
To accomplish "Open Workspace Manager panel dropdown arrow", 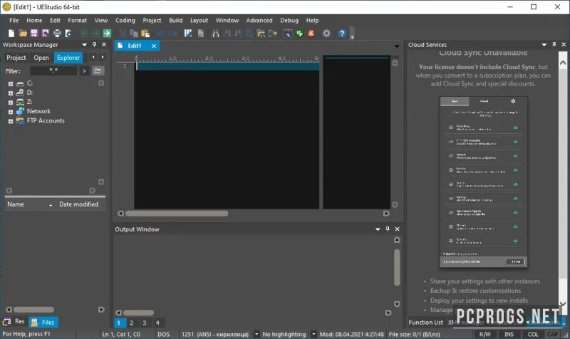I will (x=84, y=45).
